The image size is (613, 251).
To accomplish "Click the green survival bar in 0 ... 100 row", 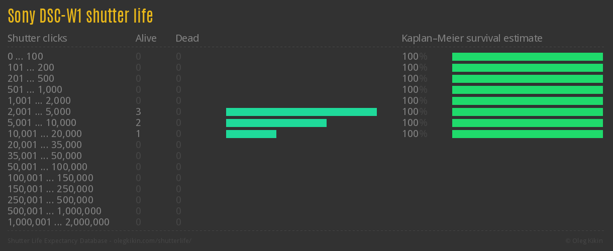I will tap(528, 57).
